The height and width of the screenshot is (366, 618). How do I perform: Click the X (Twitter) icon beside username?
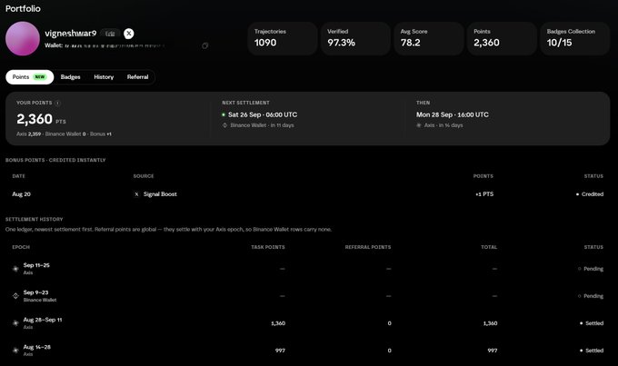click(128, 34)
